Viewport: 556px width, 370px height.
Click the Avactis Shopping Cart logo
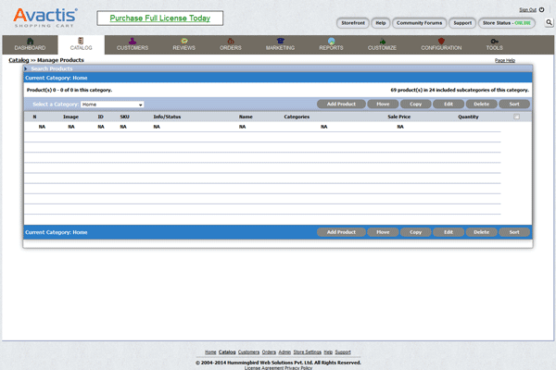click(45, 18)
